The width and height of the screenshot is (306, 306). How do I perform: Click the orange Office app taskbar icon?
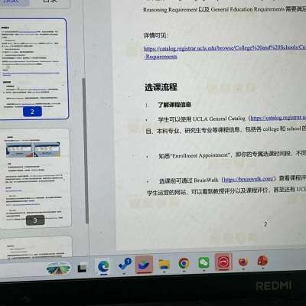point(262,261)
